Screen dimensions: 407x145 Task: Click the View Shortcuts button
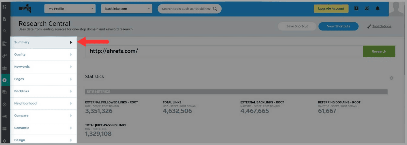click(x=338, y=26)
